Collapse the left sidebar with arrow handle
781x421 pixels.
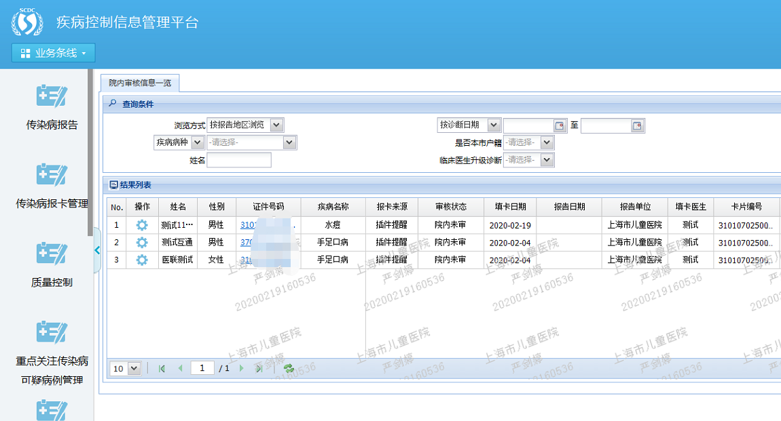97,250
